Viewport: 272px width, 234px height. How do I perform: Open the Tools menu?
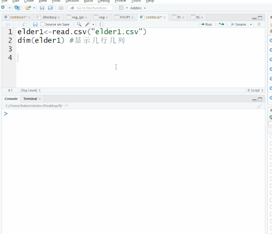click(136, 1)
